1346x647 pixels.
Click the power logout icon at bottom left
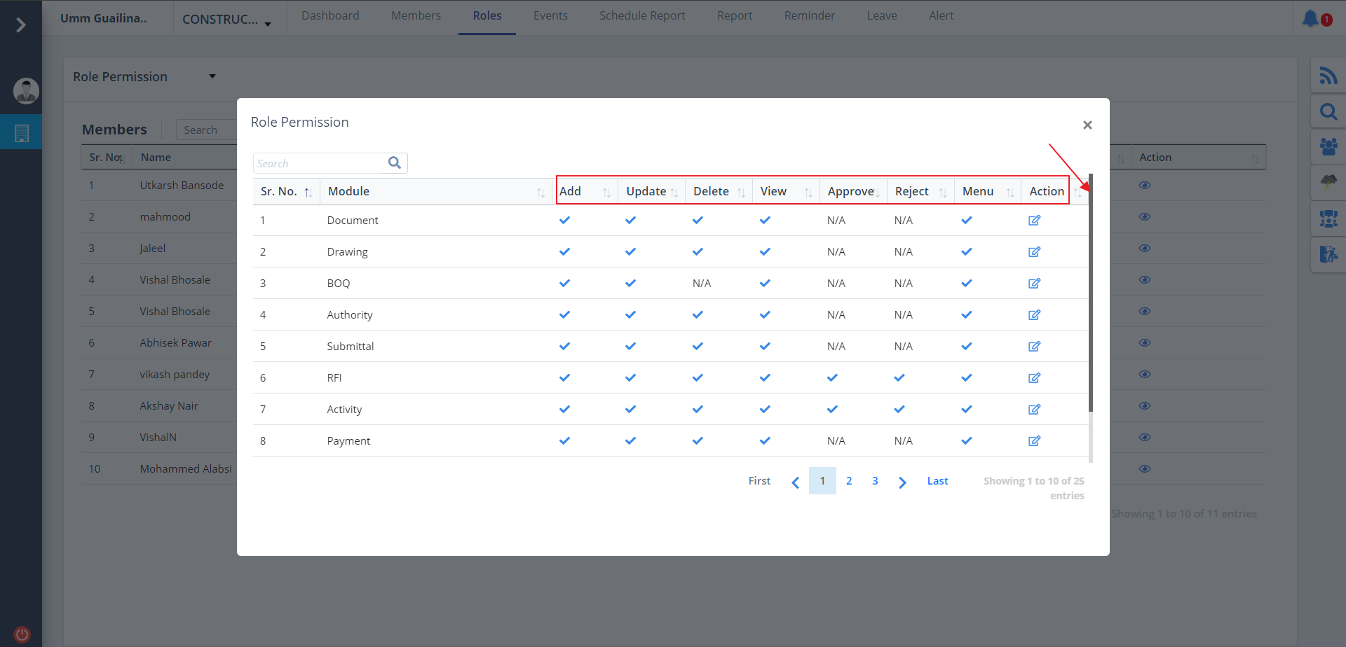coord(22,634)
